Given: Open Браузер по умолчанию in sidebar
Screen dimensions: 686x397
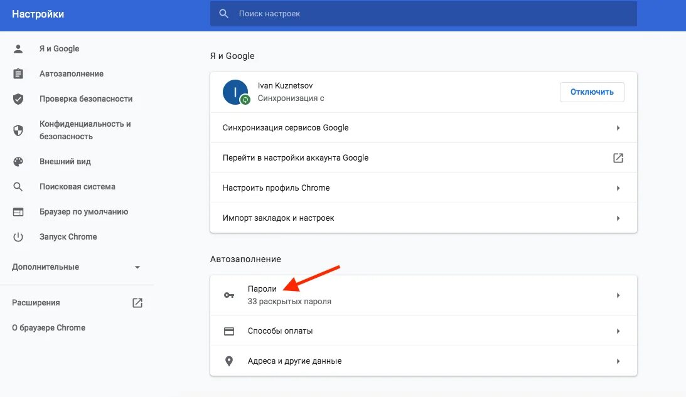Looking at the screenshot, I should 83,211.
